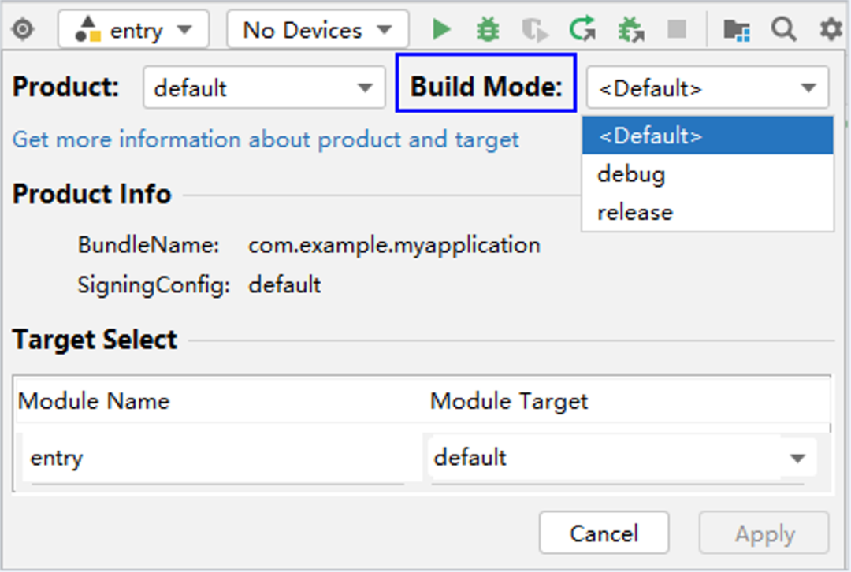Choose release from the Build Mode list

635,212
